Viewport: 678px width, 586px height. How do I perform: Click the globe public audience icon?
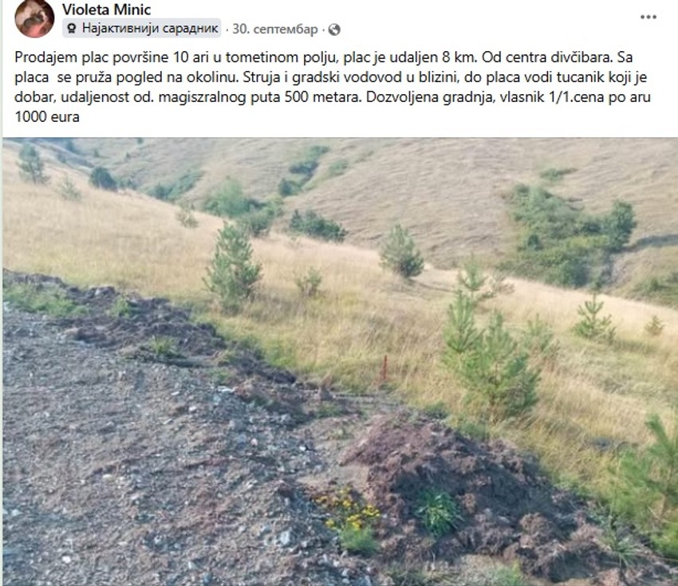click(x=334, y=29)
